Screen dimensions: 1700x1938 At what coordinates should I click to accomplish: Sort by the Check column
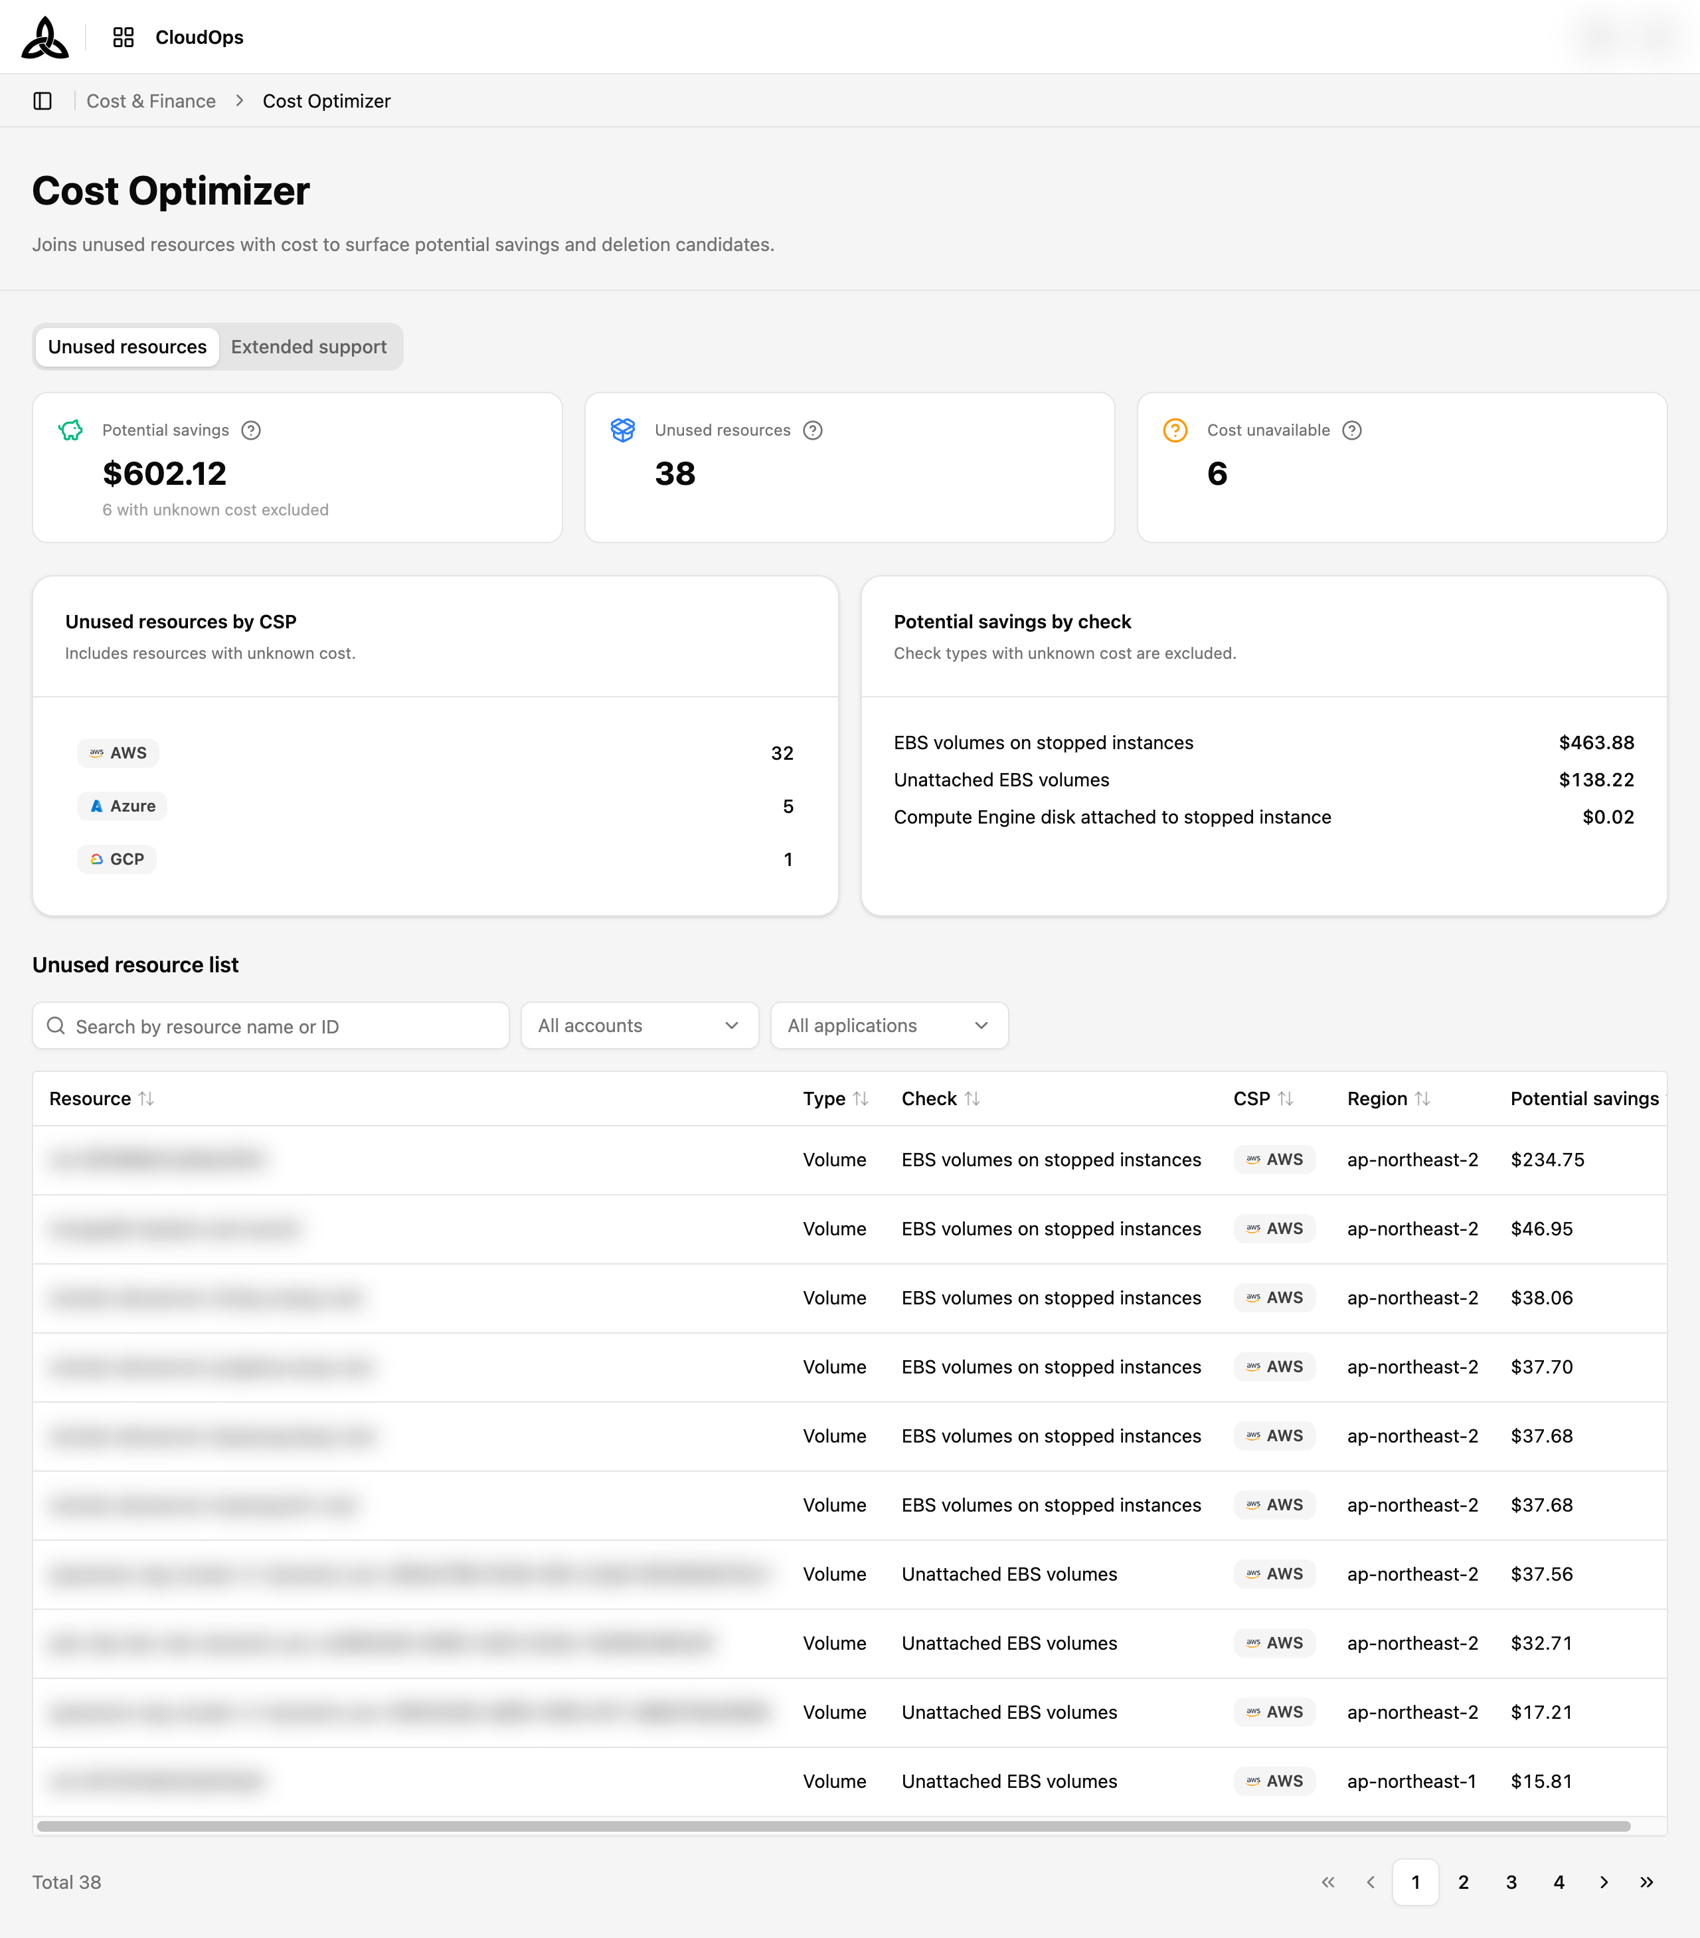[972, 1098]
